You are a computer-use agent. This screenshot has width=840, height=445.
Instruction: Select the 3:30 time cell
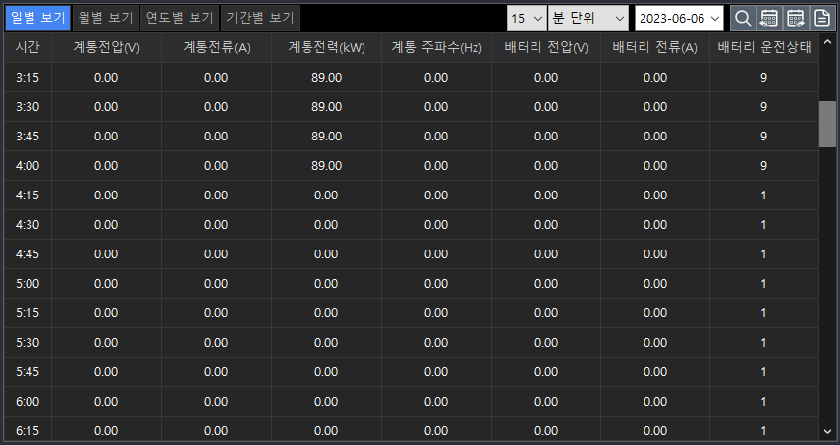tap(28, 106)
